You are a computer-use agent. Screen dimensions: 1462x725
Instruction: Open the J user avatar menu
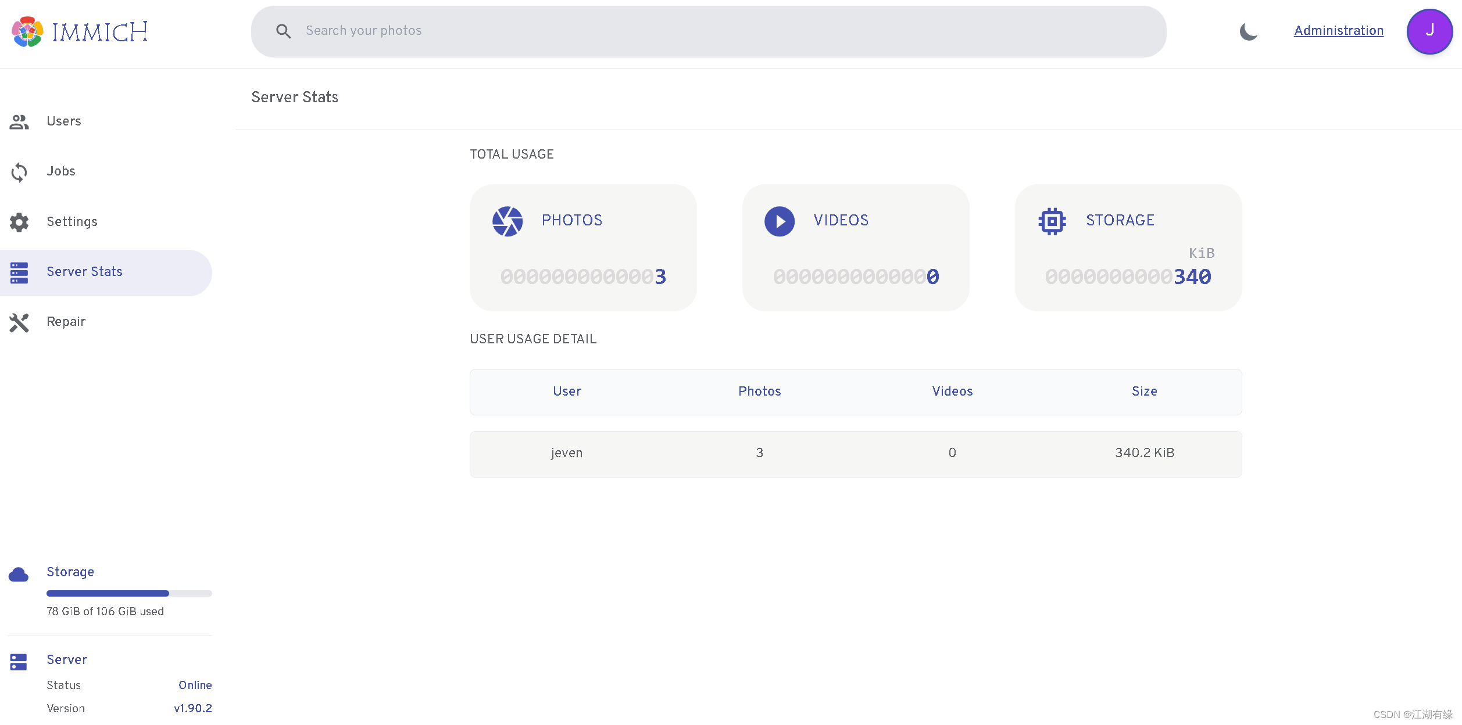click(x=1429, y=31)
